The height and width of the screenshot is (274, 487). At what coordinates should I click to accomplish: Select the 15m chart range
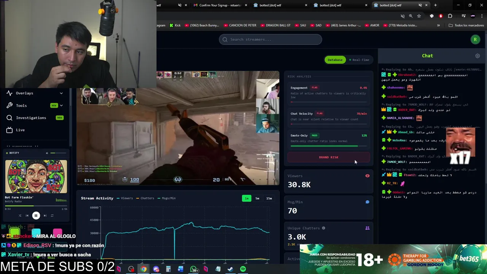[269, 198]
